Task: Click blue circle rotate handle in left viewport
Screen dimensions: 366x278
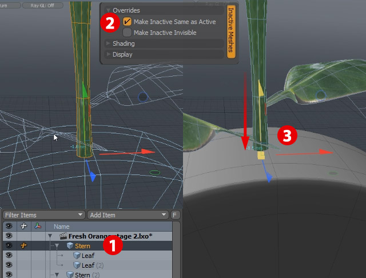Action: pos(143,97)
